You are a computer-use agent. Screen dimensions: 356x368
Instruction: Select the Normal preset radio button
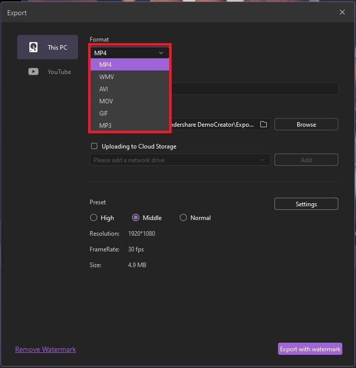pyautogui.click(x=183, y=217)
